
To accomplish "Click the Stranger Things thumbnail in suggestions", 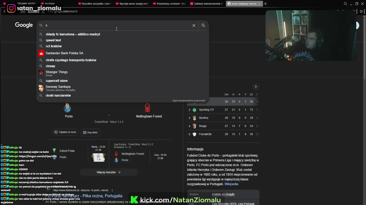I will tap(41, 73).
